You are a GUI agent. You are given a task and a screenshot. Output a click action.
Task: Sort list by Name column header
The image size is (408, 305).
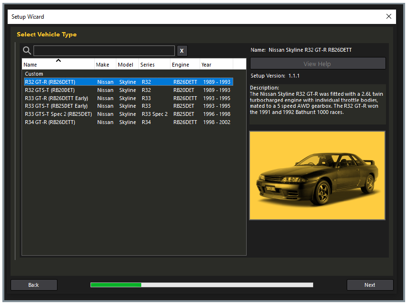coord(58,64)
